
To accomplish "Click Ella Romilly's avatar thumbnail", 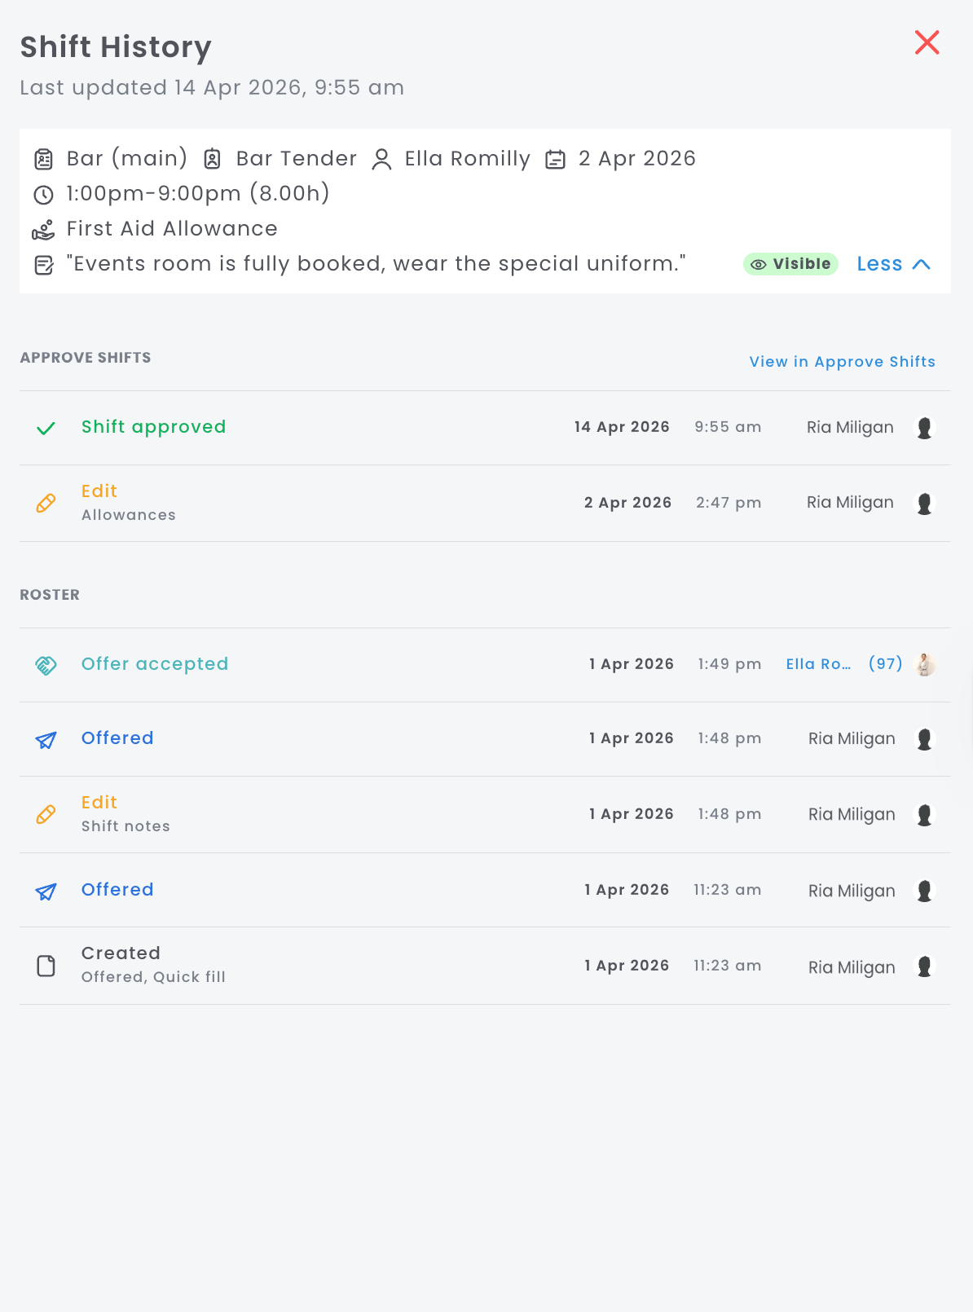I will click(925, 665).
